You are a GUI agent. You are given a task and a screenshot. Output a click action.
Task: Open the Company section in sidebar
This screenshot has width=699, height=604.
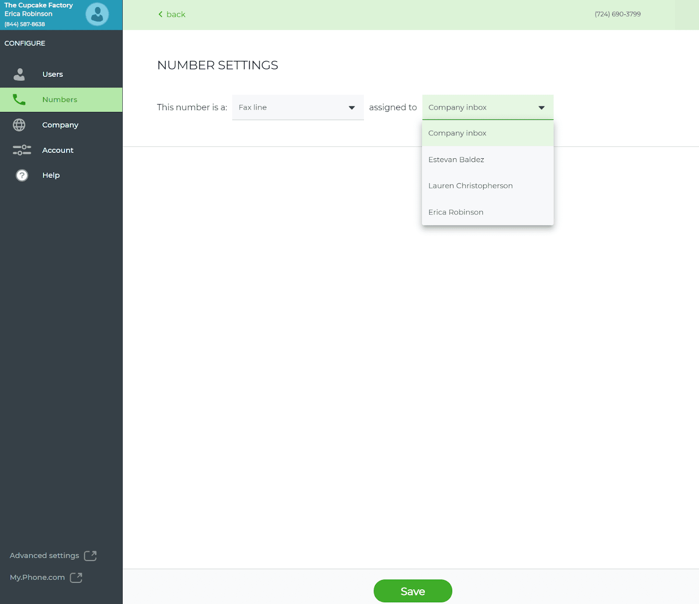coord(61,125)
